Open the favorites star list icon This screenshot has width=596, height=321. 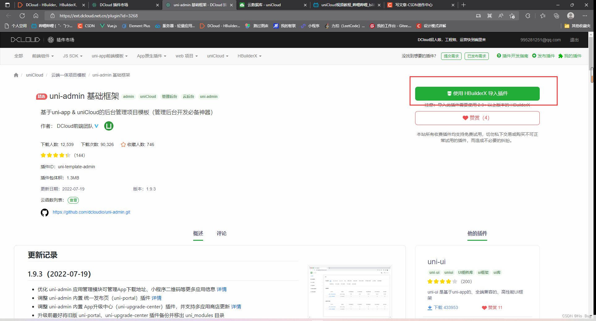(543, 16)
